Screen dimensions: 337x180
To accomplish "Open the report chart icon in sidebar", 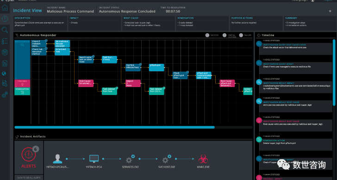I will coord(5,63).
